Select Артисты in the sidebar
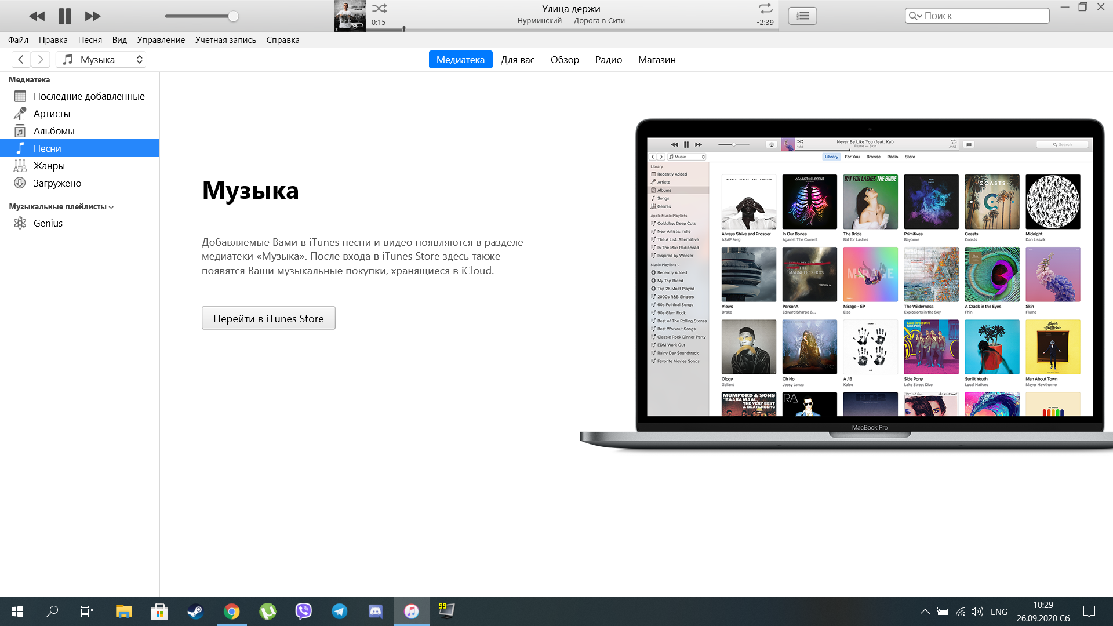1113x626 pixels. click(79, 114)
